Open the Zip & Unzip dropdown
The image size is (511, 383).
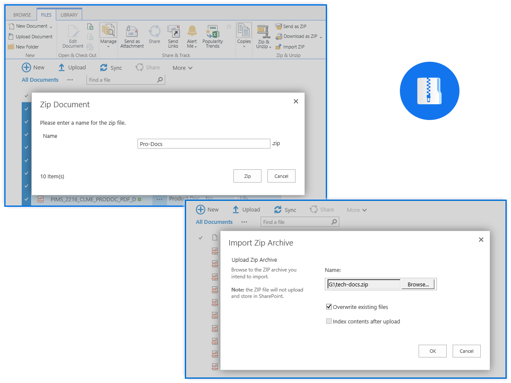point(270,47)
